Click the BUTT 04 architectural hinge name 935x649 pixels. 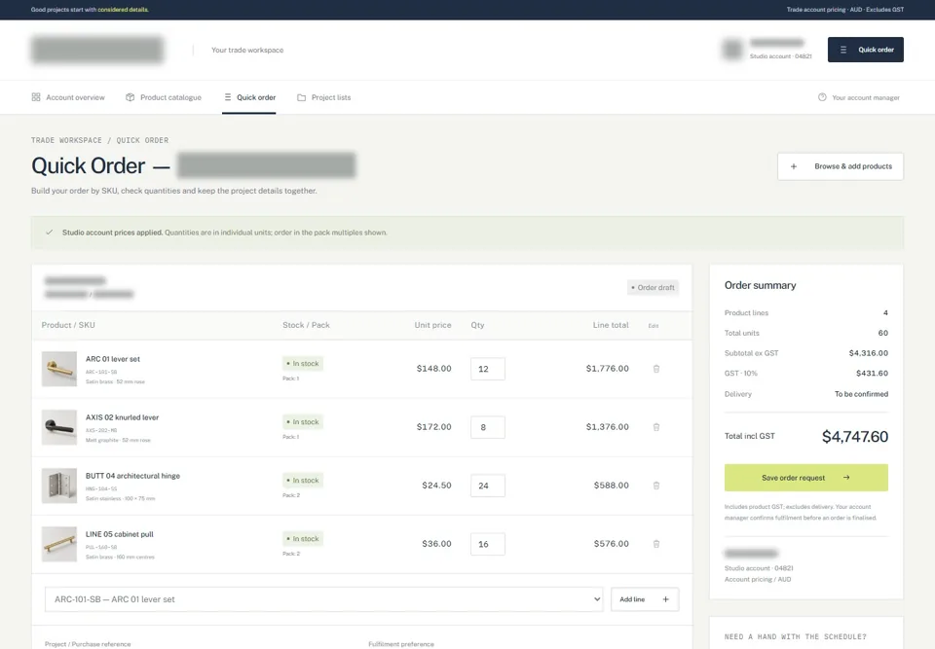click(x=132, y=476)
